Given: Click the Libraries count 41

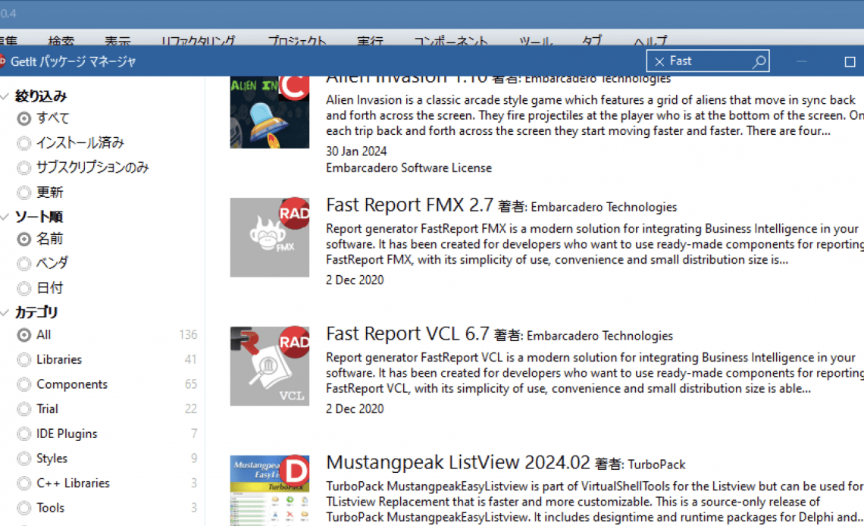Looking at the screenshot, I should pyautogui.click(x=191, y=360).
